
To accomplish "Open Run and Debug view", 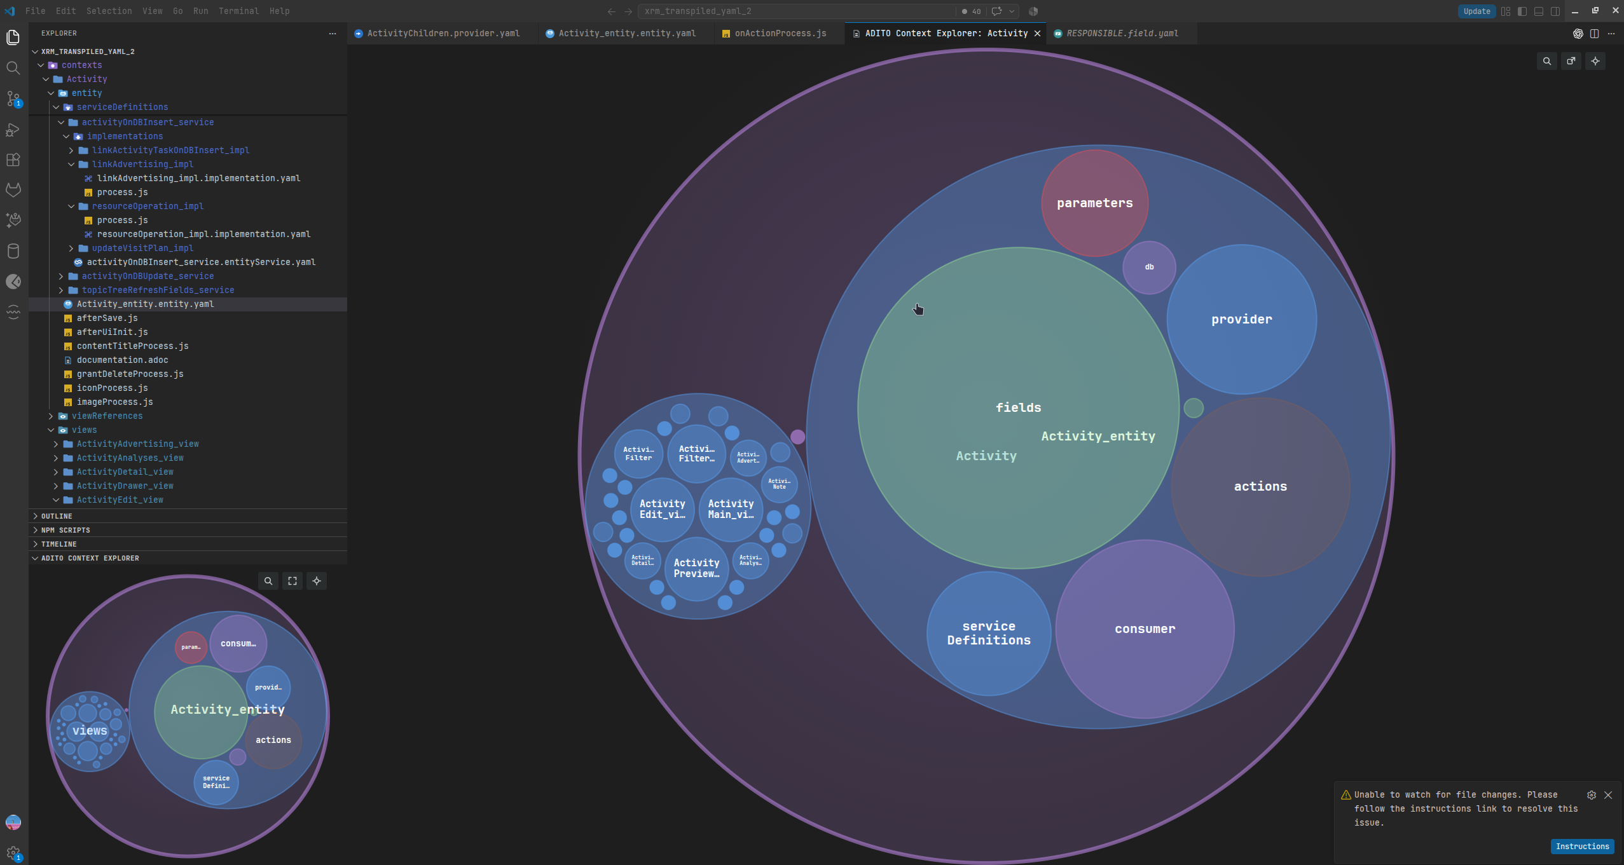I will coord(13,130).
